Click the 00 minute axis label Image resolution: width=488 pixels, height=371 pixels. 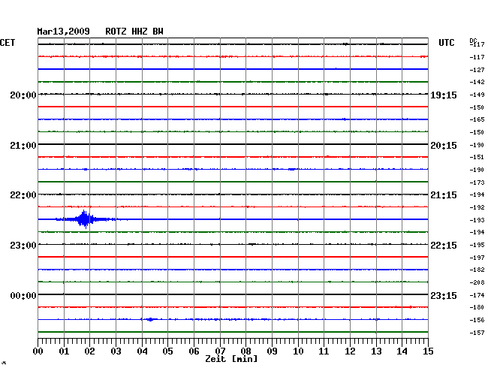pos(38,351)
